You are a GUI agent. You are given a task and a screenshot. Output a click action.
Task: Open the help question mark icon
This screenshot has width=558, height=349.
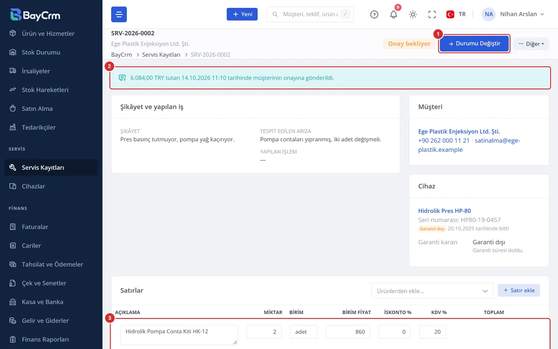click(374, 14)
